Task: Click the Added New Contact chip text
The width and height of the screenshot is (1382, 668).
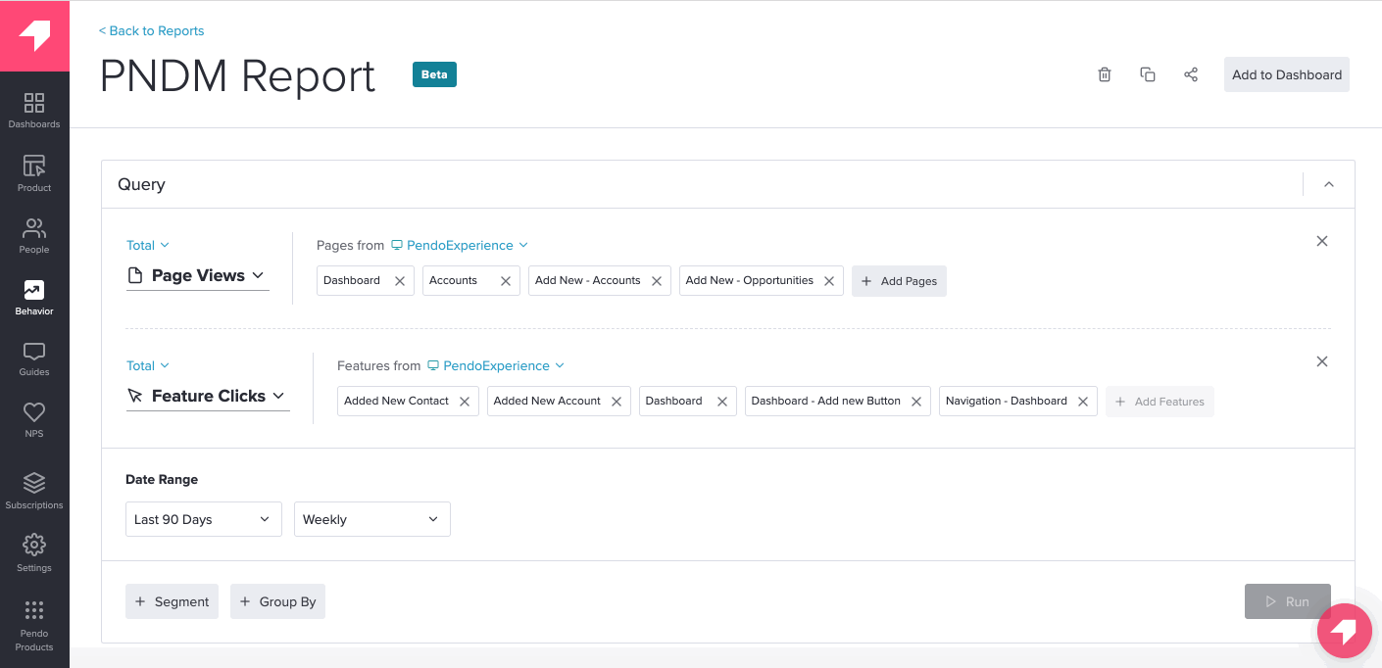Action: click(396, 401)
